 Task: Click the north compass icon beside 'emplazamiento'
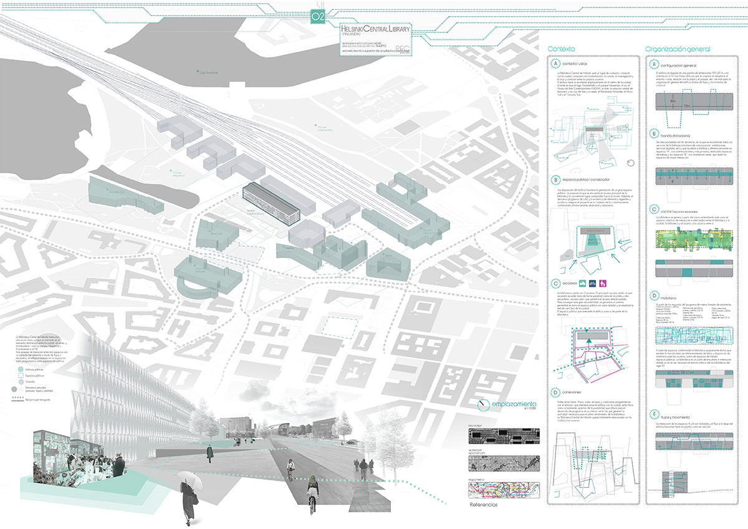(x=482, y=406)
